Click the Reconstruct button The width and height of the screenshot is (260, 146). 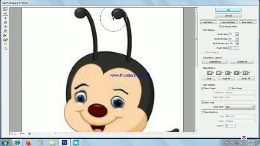(x=215, y=62)
